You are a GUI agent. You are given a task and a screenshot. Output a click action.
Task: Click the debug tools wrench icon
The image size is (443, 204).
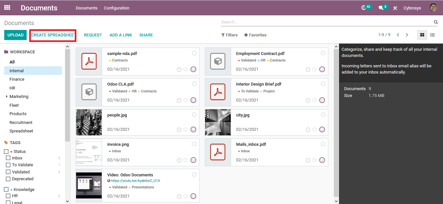coord(395,8)
